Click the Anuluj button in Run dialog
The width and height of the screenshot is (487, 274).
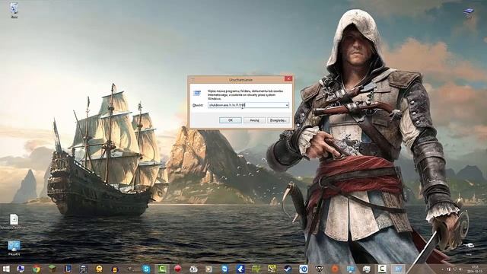[x=254, y=120]
